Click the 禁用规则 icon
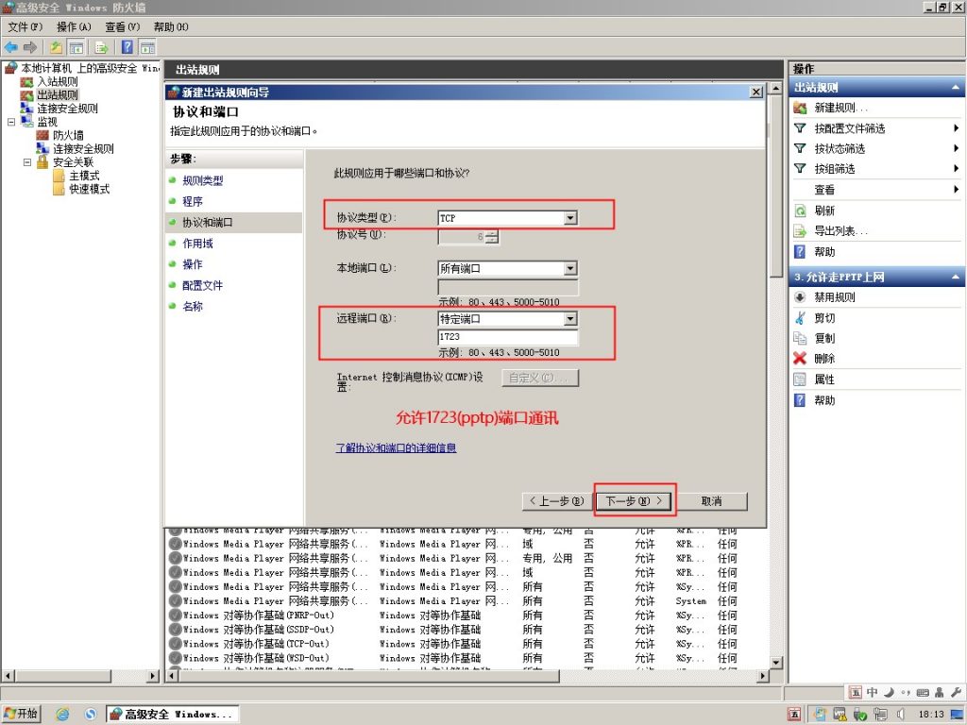 click(800, 297)
